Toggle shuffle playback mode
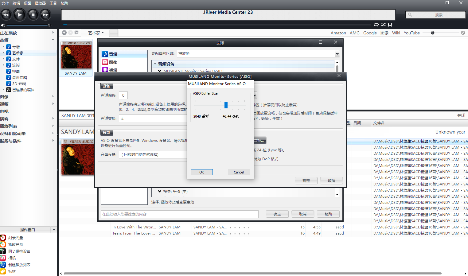 pyautogui.click(x=383, y=25)
